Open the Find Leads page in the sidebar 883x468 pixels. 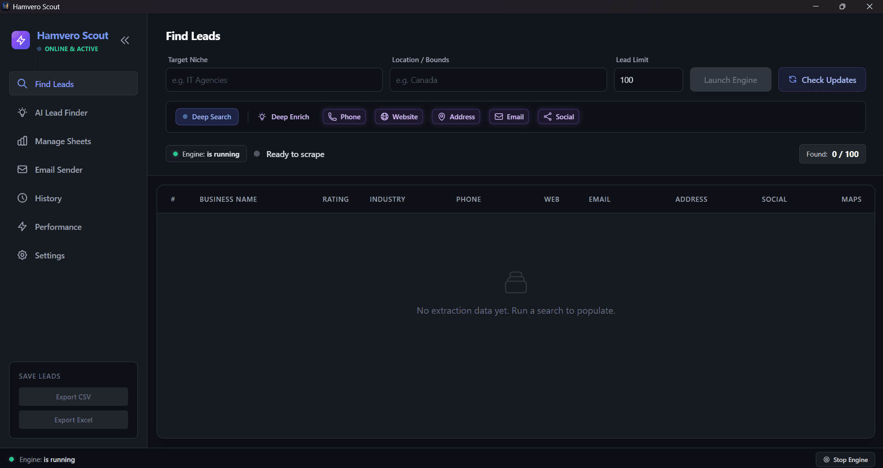tap(73, 83)
